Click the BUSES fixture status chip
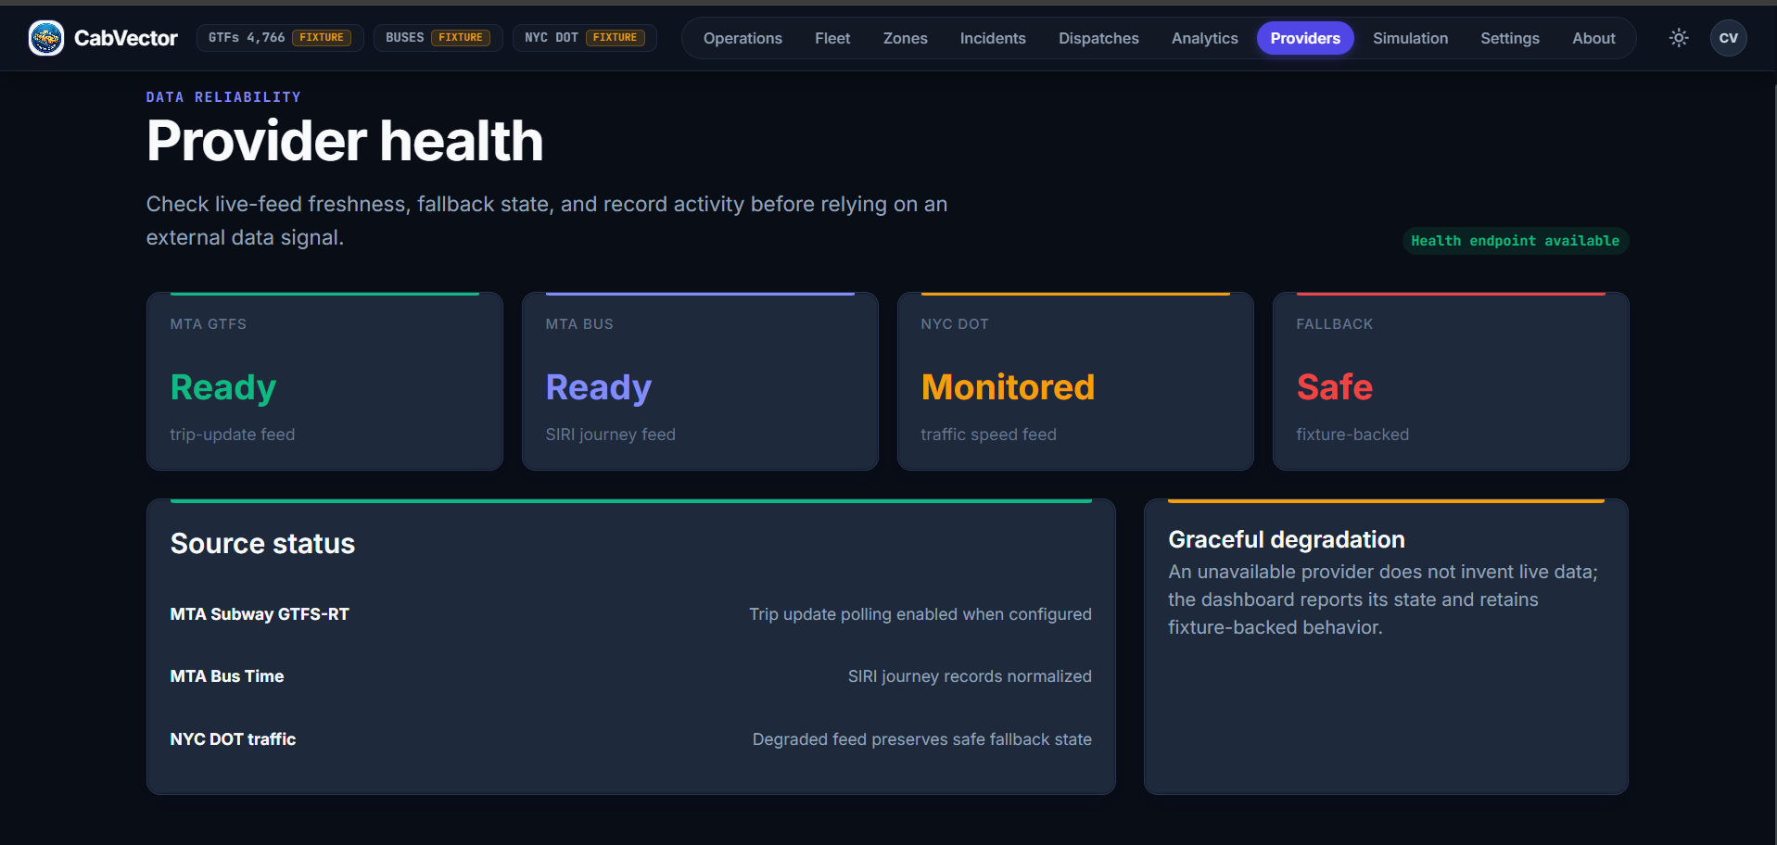 (x=438, y=38)
